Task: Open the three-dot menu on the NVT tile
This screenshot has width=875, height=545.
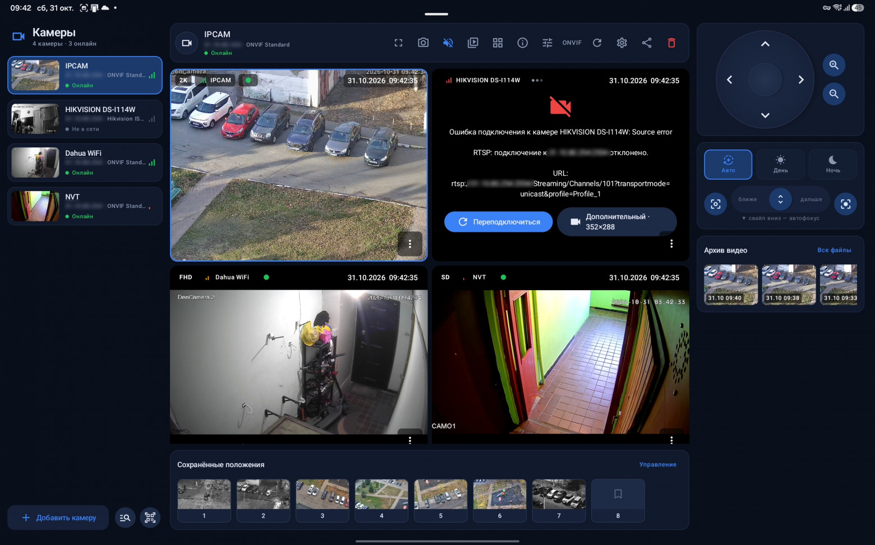Action: pos(671,440)
